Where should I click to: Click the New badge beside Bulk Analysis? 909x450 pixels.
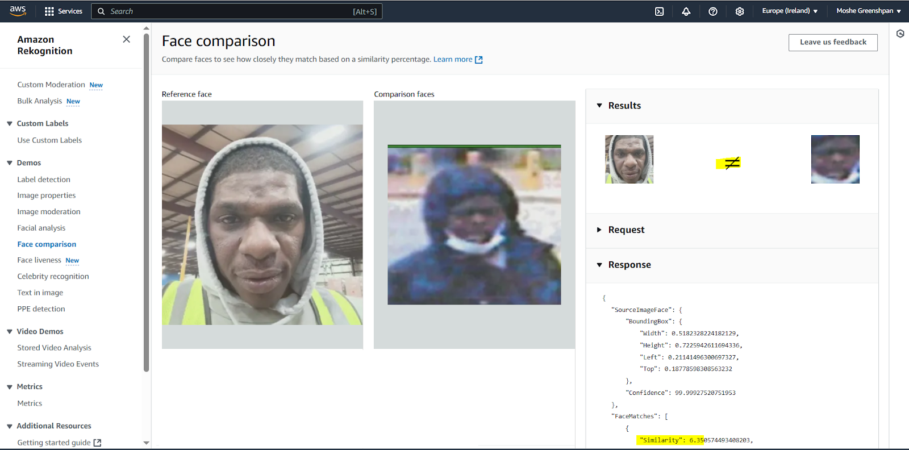point(73,102)
